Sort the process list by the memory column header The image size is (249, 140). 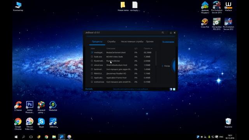[x=148, y=48]
